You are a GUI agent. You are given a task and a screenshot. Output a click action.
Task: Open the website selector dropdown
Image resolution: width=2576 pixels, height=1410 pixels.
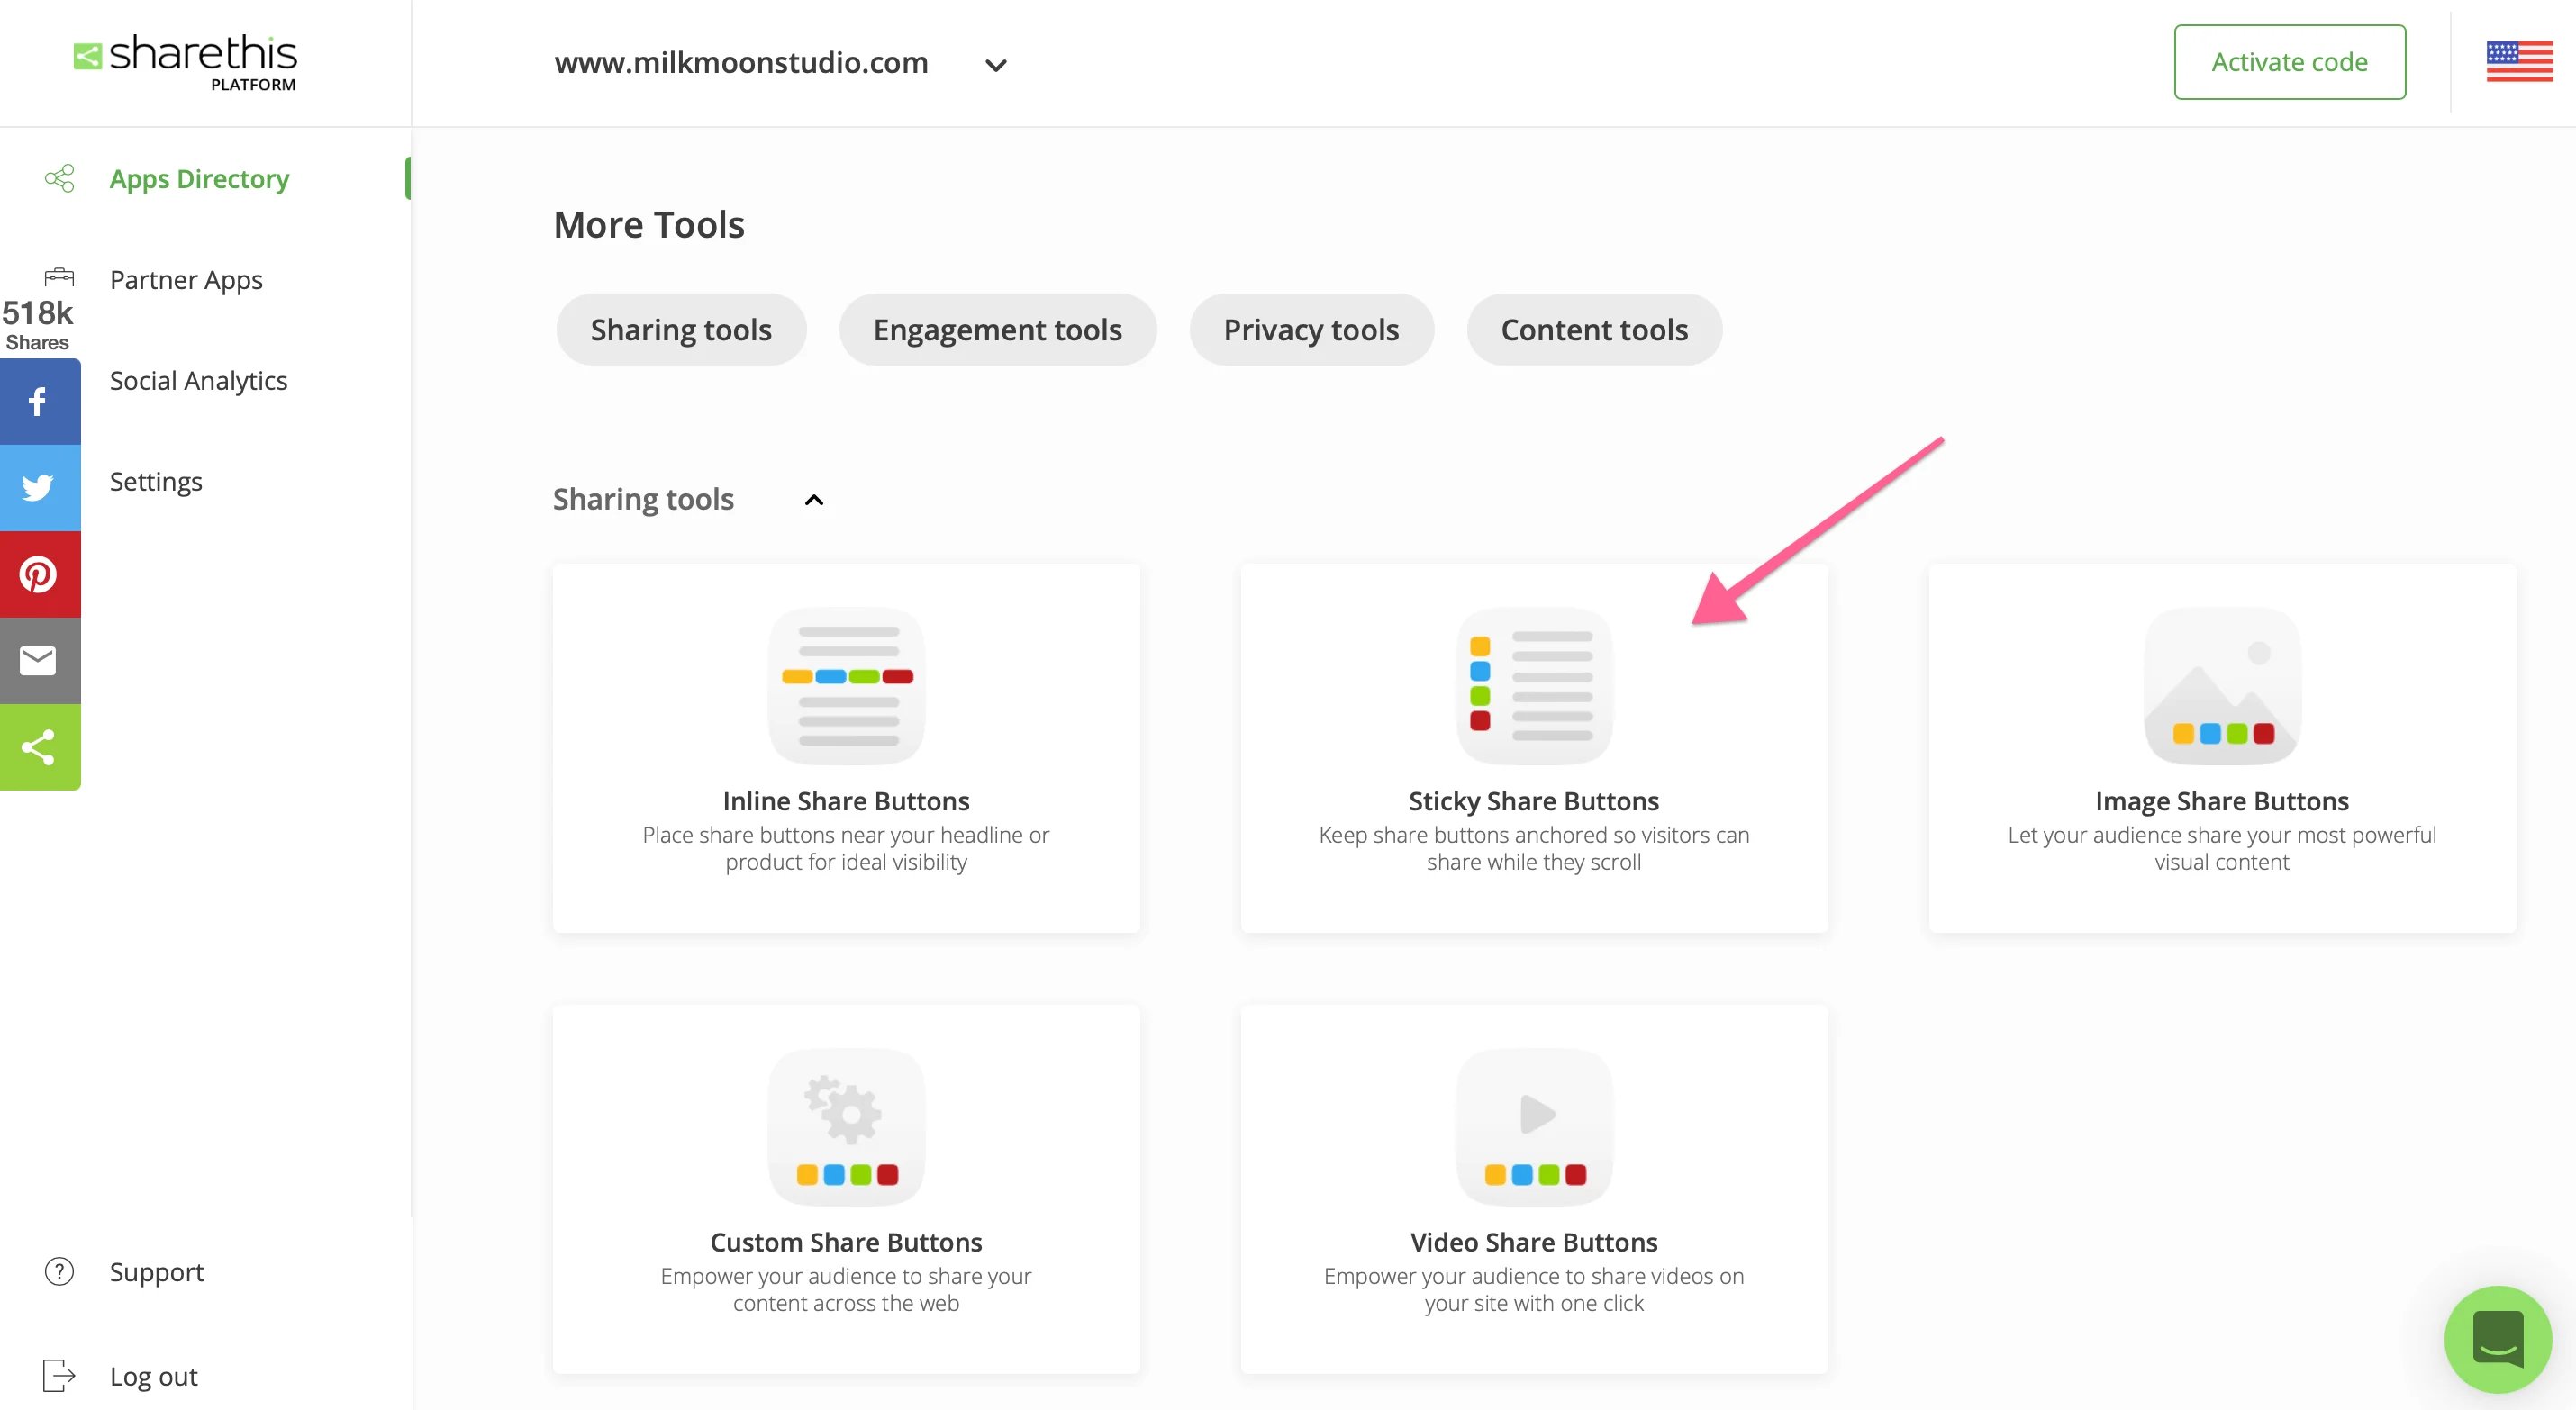pyautogui.click(x=995, y=63)
